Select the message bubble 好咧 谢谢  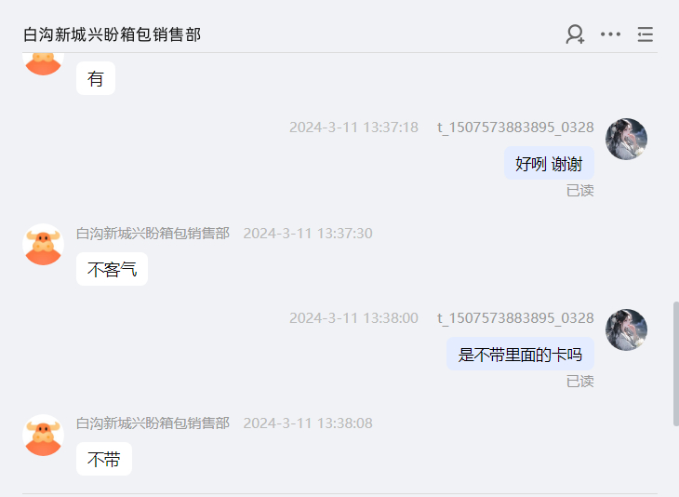(x=549, y=164)
